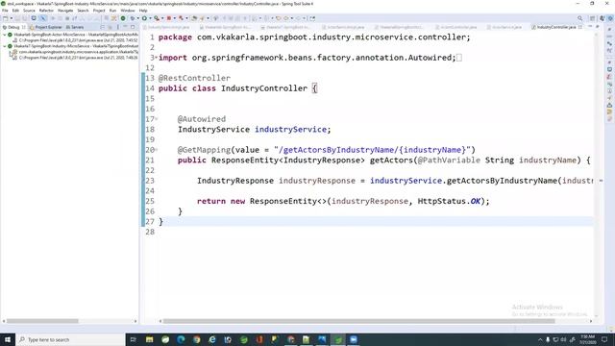The width and height of the screenshot is (615, 346).
Task: Open the Project menu
Action: click(x=99, y=11)
